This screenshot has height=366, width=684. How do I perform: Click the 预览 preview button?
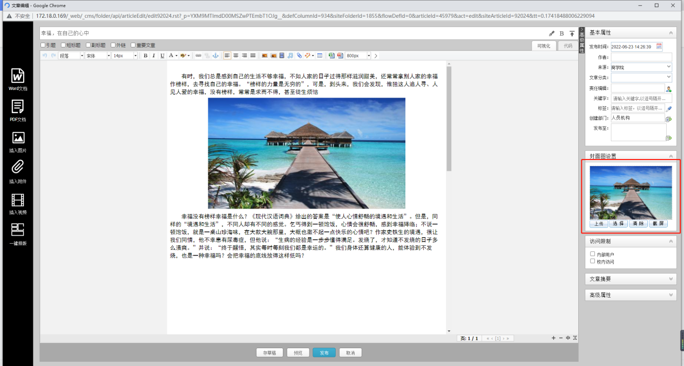pos(298,353)
